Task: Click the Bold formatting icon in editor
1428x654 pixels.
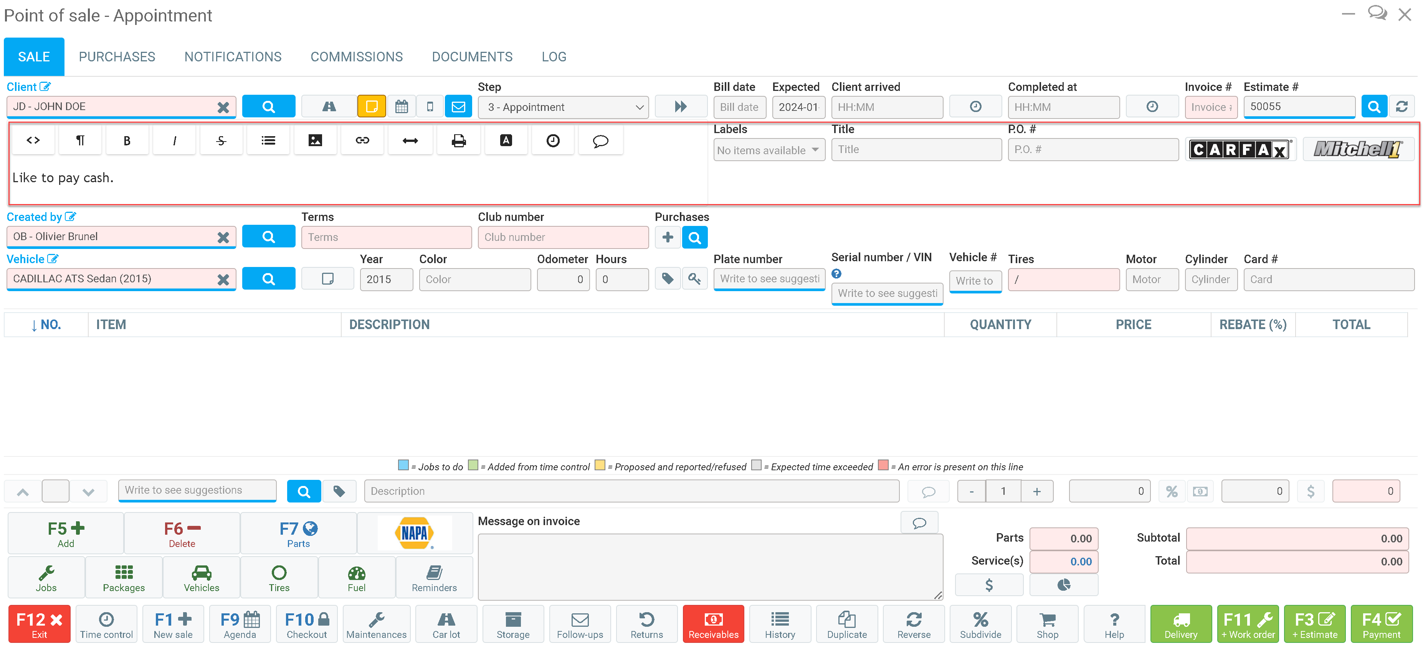Action: point(127,141)
